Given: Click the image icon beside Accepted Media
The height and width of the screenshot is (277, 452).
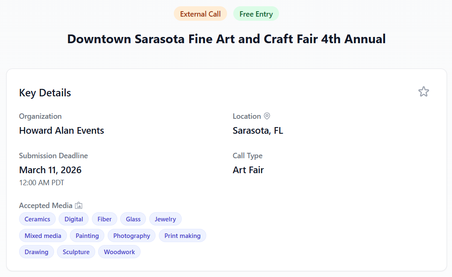Looking at the screenshot, I should (x=78, y=205).
